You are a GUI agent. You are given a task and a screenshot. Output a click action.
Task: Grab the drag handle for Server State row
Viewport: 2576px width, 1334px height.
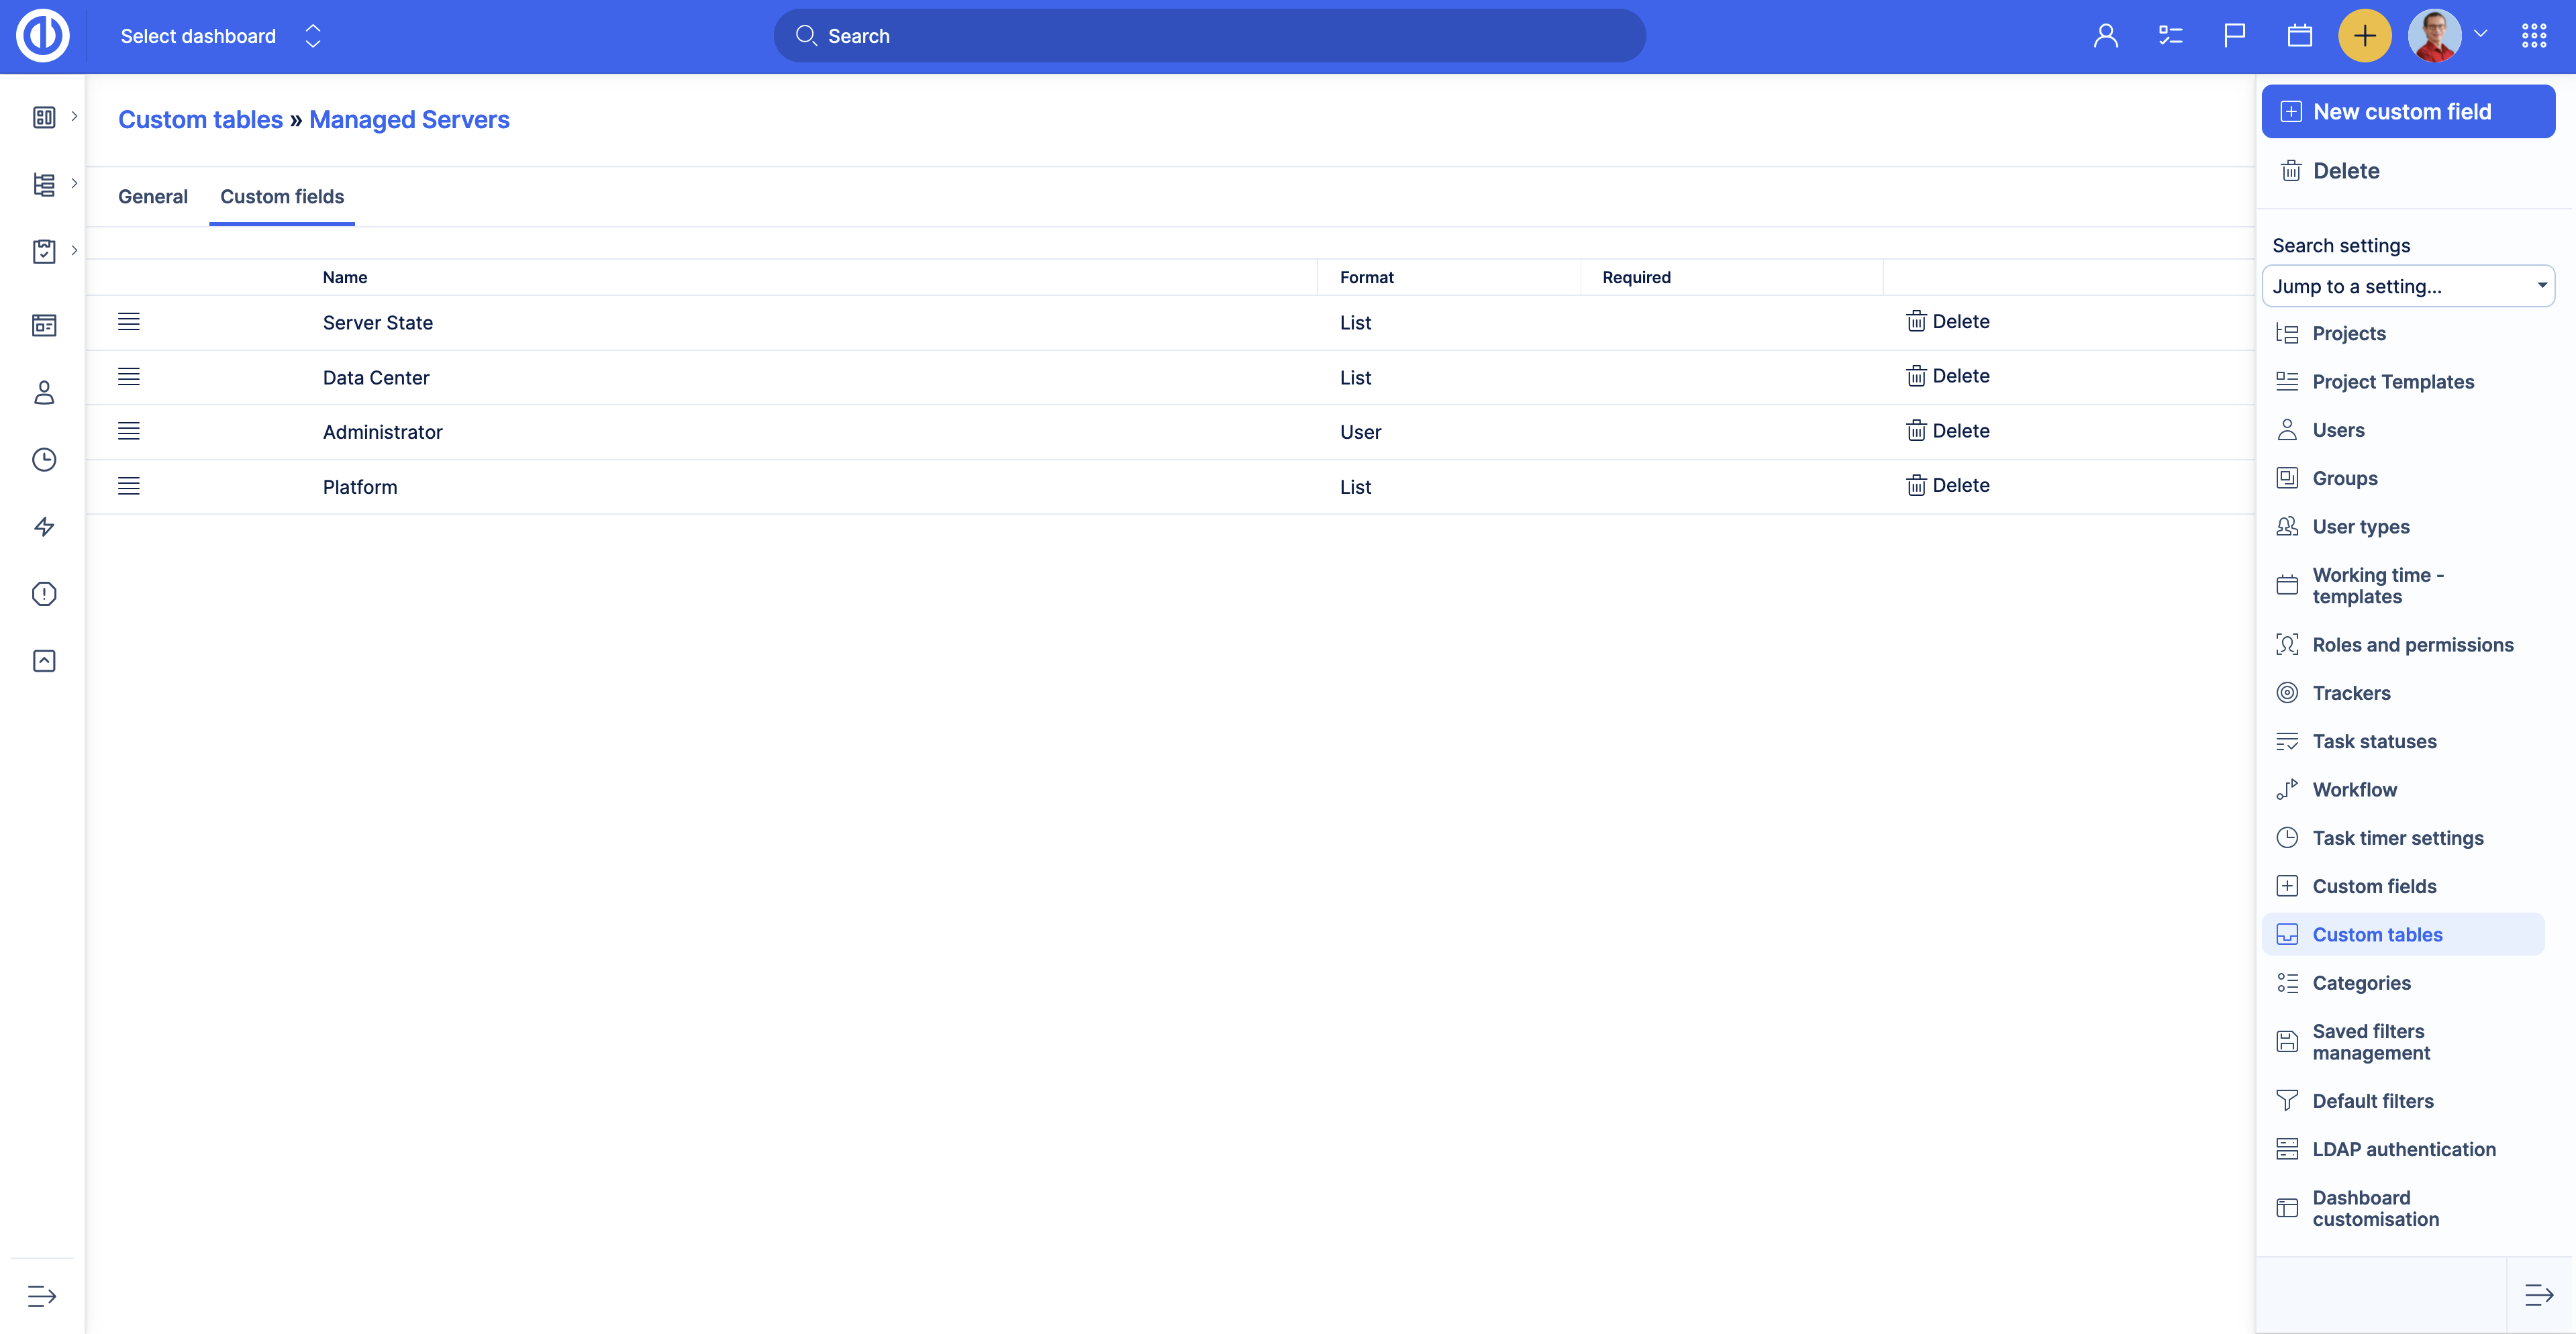129,322
